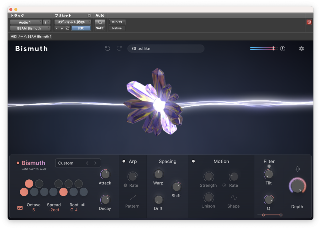This screenshot has width=321, height=229.
Task: Open the gear settings icon
Action: click(301, 49)
